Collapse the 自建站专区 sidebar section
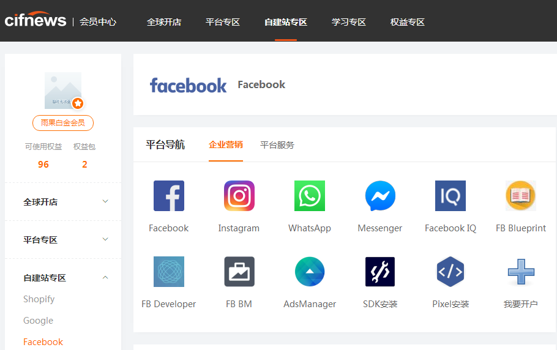 63,278
